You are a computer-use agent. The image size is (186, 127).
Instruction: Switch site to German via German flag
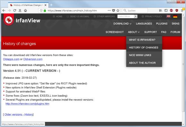pyautogui.click(x=175, y=16)
